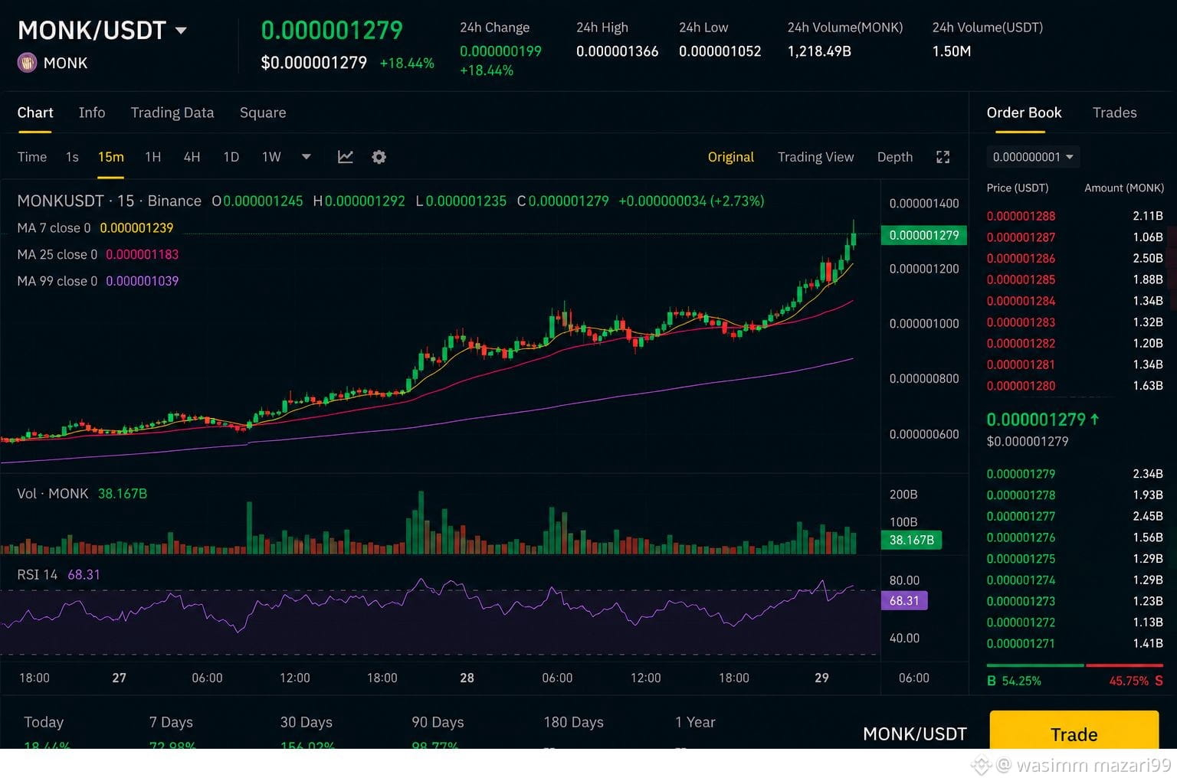Click the Vol · MONK indicator label

click(x=53, y=494)
